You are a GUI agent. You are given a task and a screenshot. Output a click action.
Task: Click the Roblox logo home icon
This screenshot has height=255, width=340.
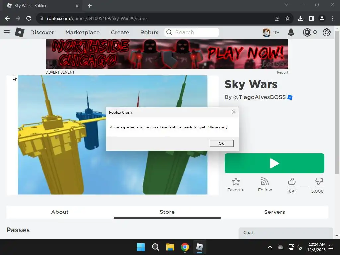coord(19,32)
